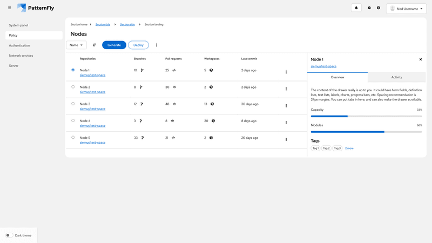The height and width of the screenshot is (243, 432).
Task: Go to Authentication in sidebar
Action: 19,45
